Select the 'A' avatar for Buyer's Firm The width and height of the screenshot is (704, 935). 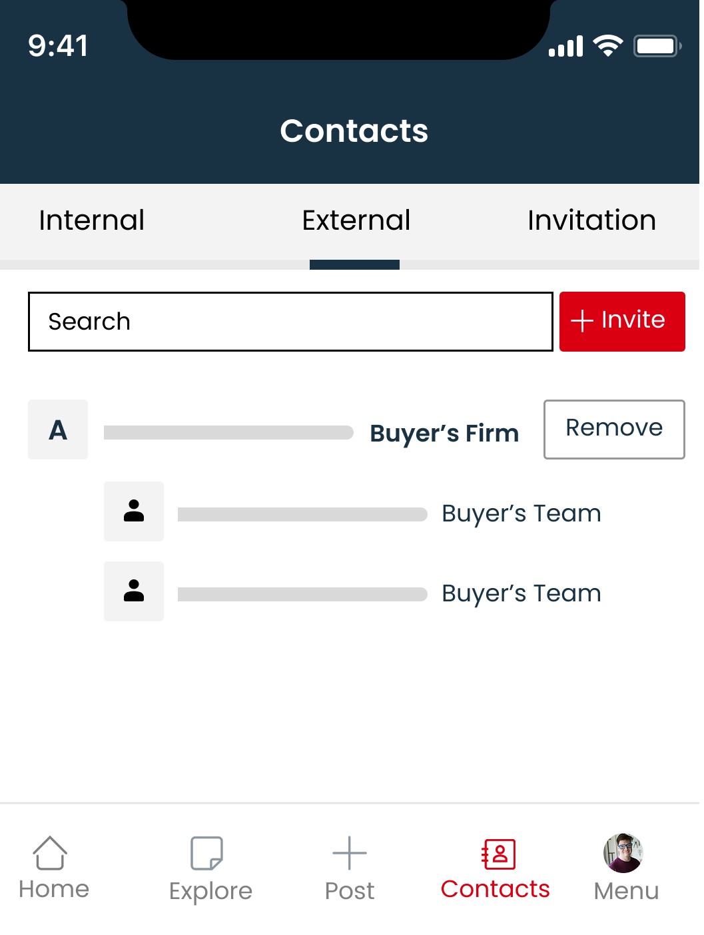[57, 430]
